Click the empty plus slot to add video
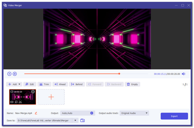The width and height of the screenshot is (194, 128). pyautogui.click(x=51, y=97)
